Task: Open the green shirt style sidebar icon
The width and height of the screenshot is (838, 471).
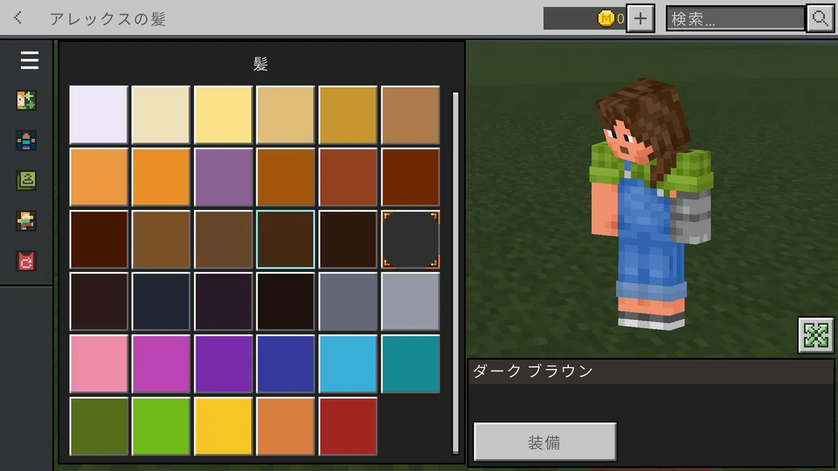Action: [x=27, y=181]
